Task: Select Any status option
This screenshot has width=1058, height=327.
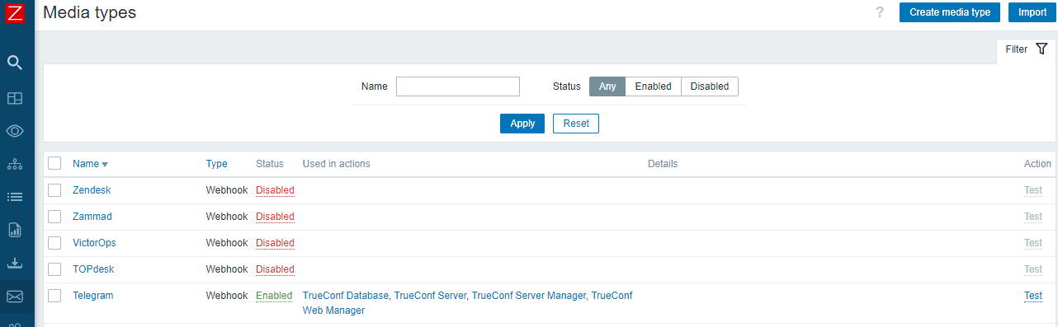Action: pyautogui.click(x=607, y=86)
